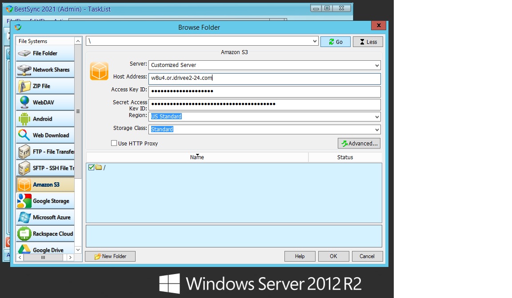The height and width of the screenshot is (298, 512).
Task: Click the Status column header
Action: pyautogui.click(x=345, y=157)
